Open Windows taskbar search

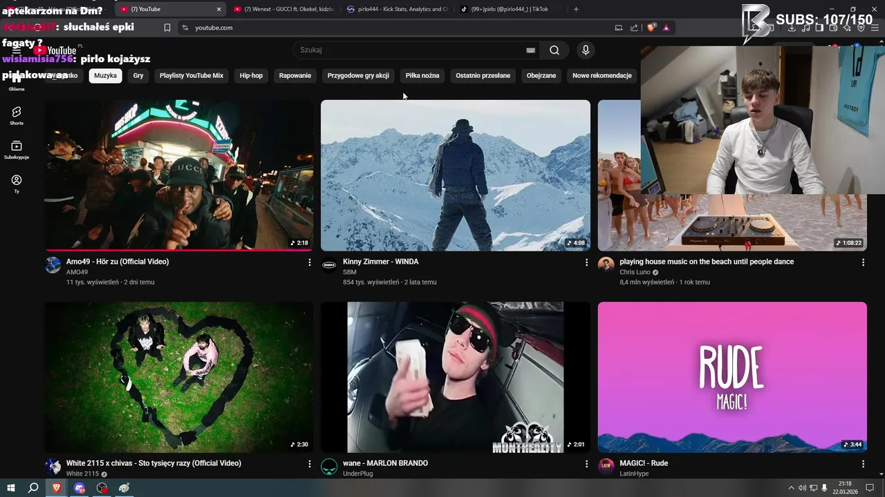[x=33, y=488]
